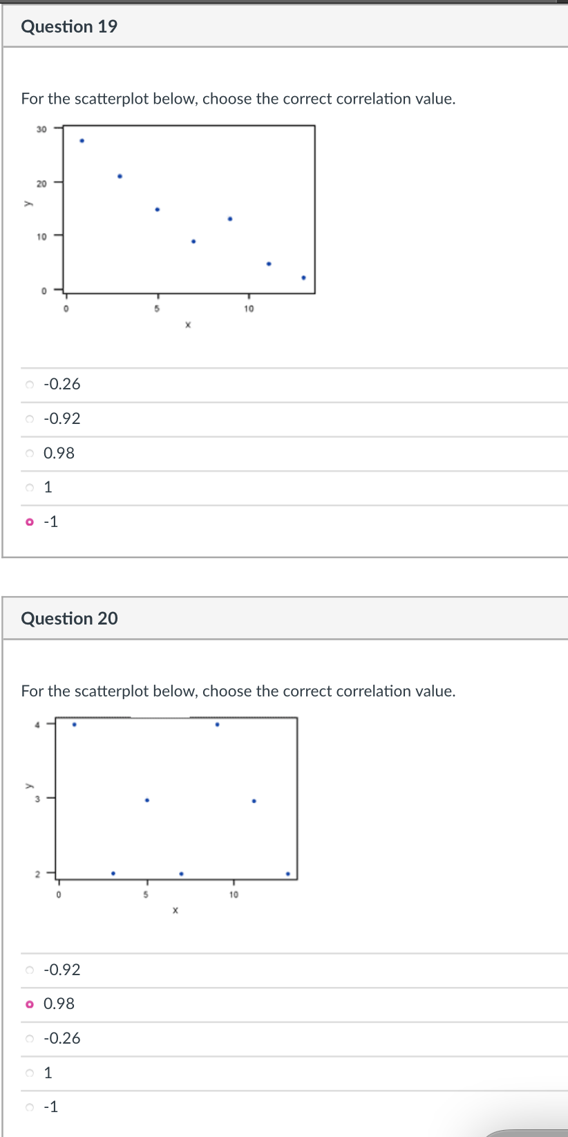The width and height of the screenshot is (568, 1137).
Task: Select the "1" radio button for Question 19
Action: [30, 487]
